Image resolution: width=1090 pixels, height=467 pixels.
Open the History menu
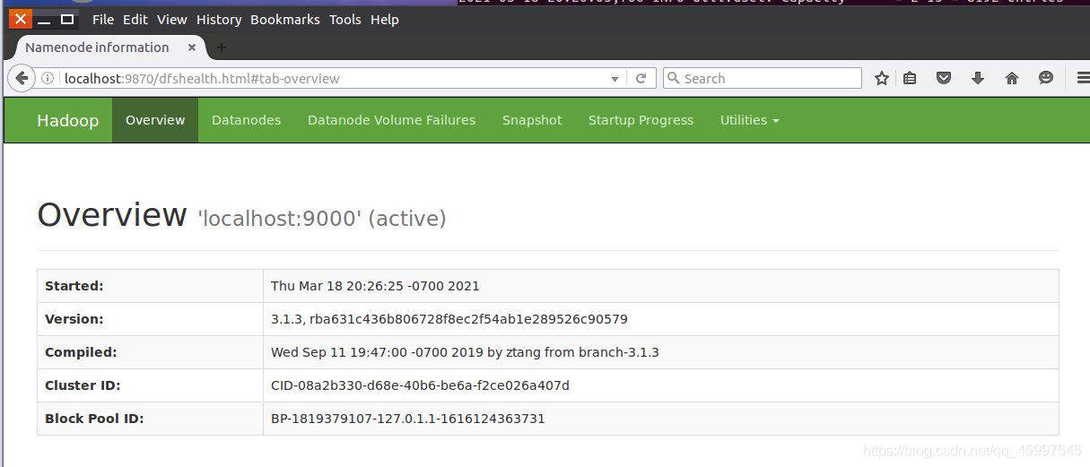[220, 20]
